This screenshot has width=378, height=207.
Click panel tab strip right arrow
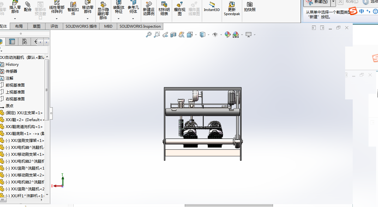click(x=46, y=42)
